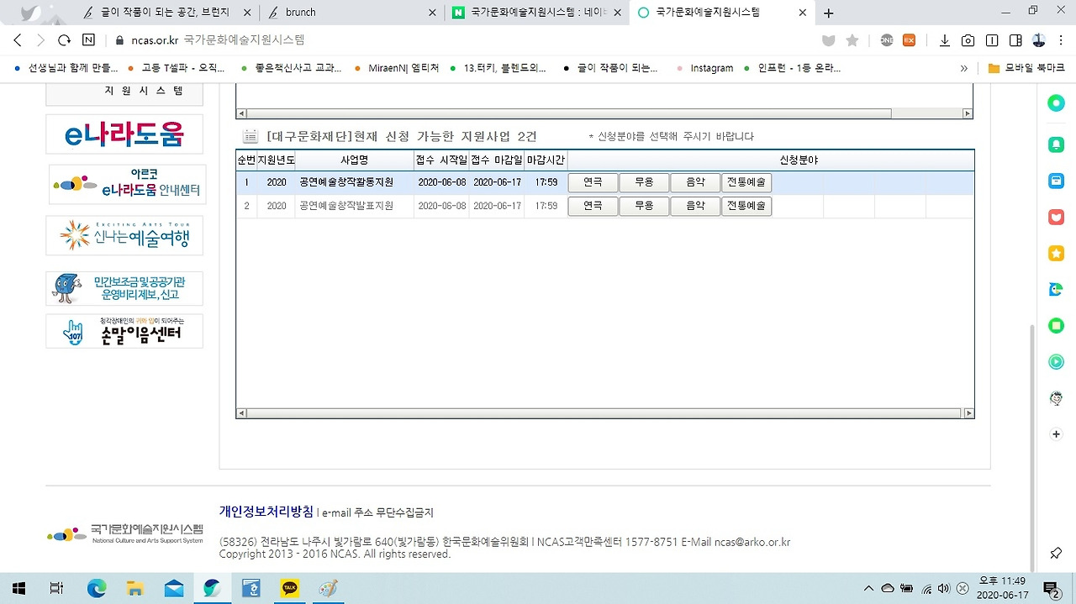Open the downloads icon in the toolbar
This screenshot has height=604, width=1076.
pyautogui.click(x=945, y=40)
